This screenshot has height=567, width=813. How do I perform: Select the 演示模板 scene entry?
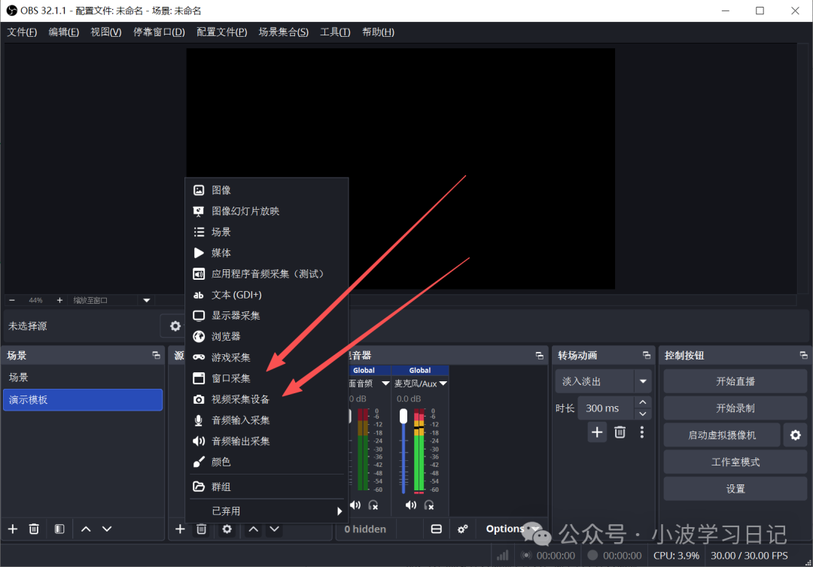coord(83,400)
